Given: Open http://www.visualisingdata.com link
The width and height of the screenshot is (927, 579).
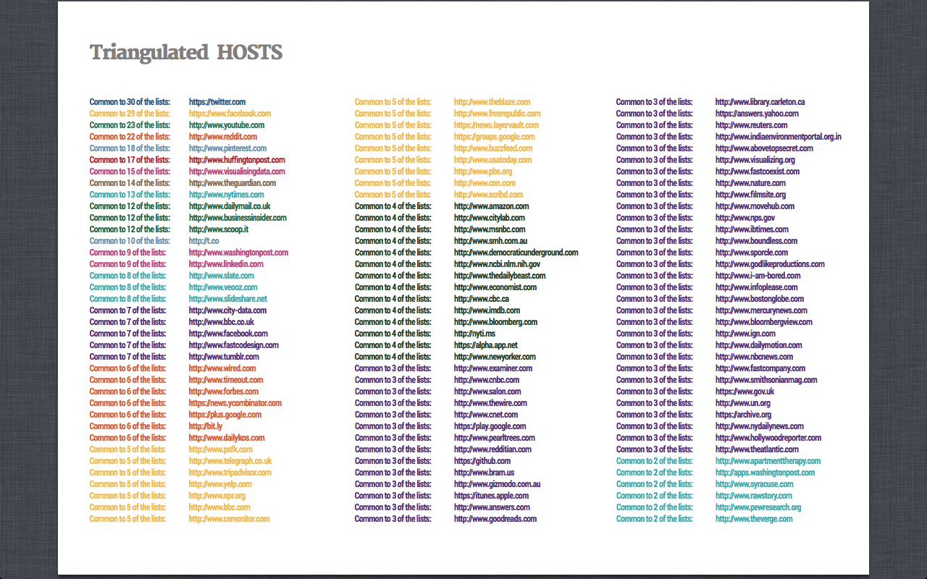Looking at the screenshot, I should [237, 172].
